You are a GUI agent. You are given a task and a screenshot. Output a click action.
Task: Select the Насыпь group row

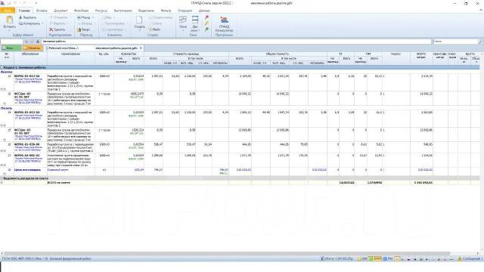point(240,108)
